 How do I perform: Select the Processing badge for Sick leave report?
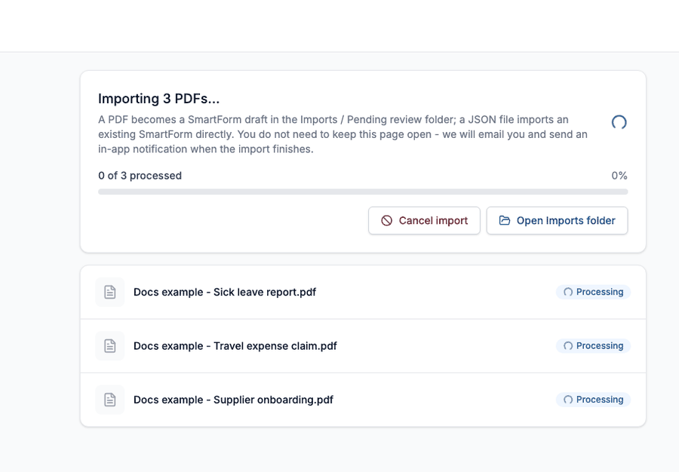coord(593,292)
